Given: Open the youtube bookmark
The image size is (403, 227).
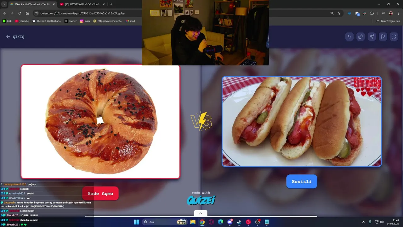Looking at the screenshot, I should (x=22, y=21).
